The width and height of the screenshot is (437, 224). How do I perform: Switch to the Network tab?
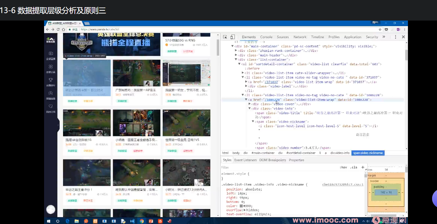300,37
